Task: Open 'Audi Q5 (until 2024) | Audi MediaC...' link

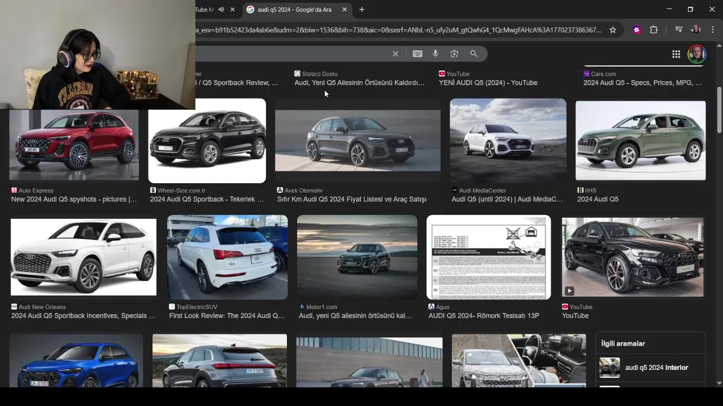Action: tap(507, 199)
